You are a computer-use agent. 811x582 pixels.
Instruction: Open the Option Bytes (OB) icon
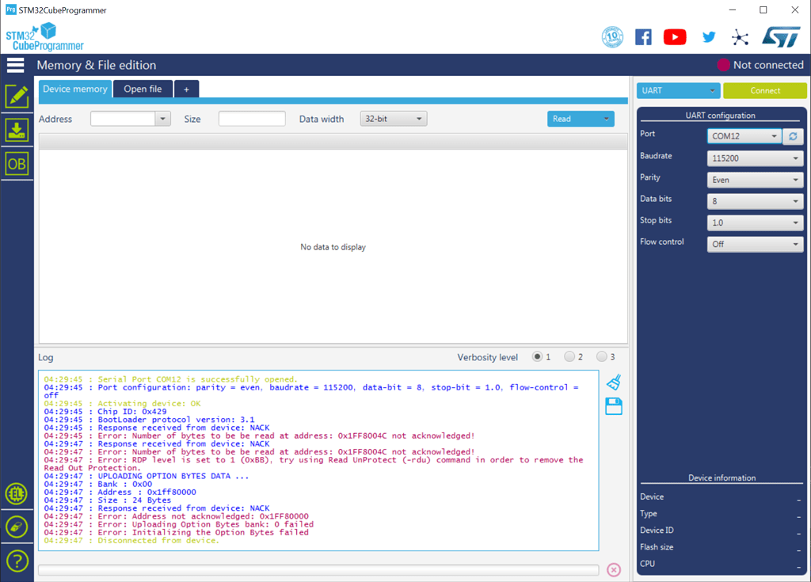coord(17,164)
